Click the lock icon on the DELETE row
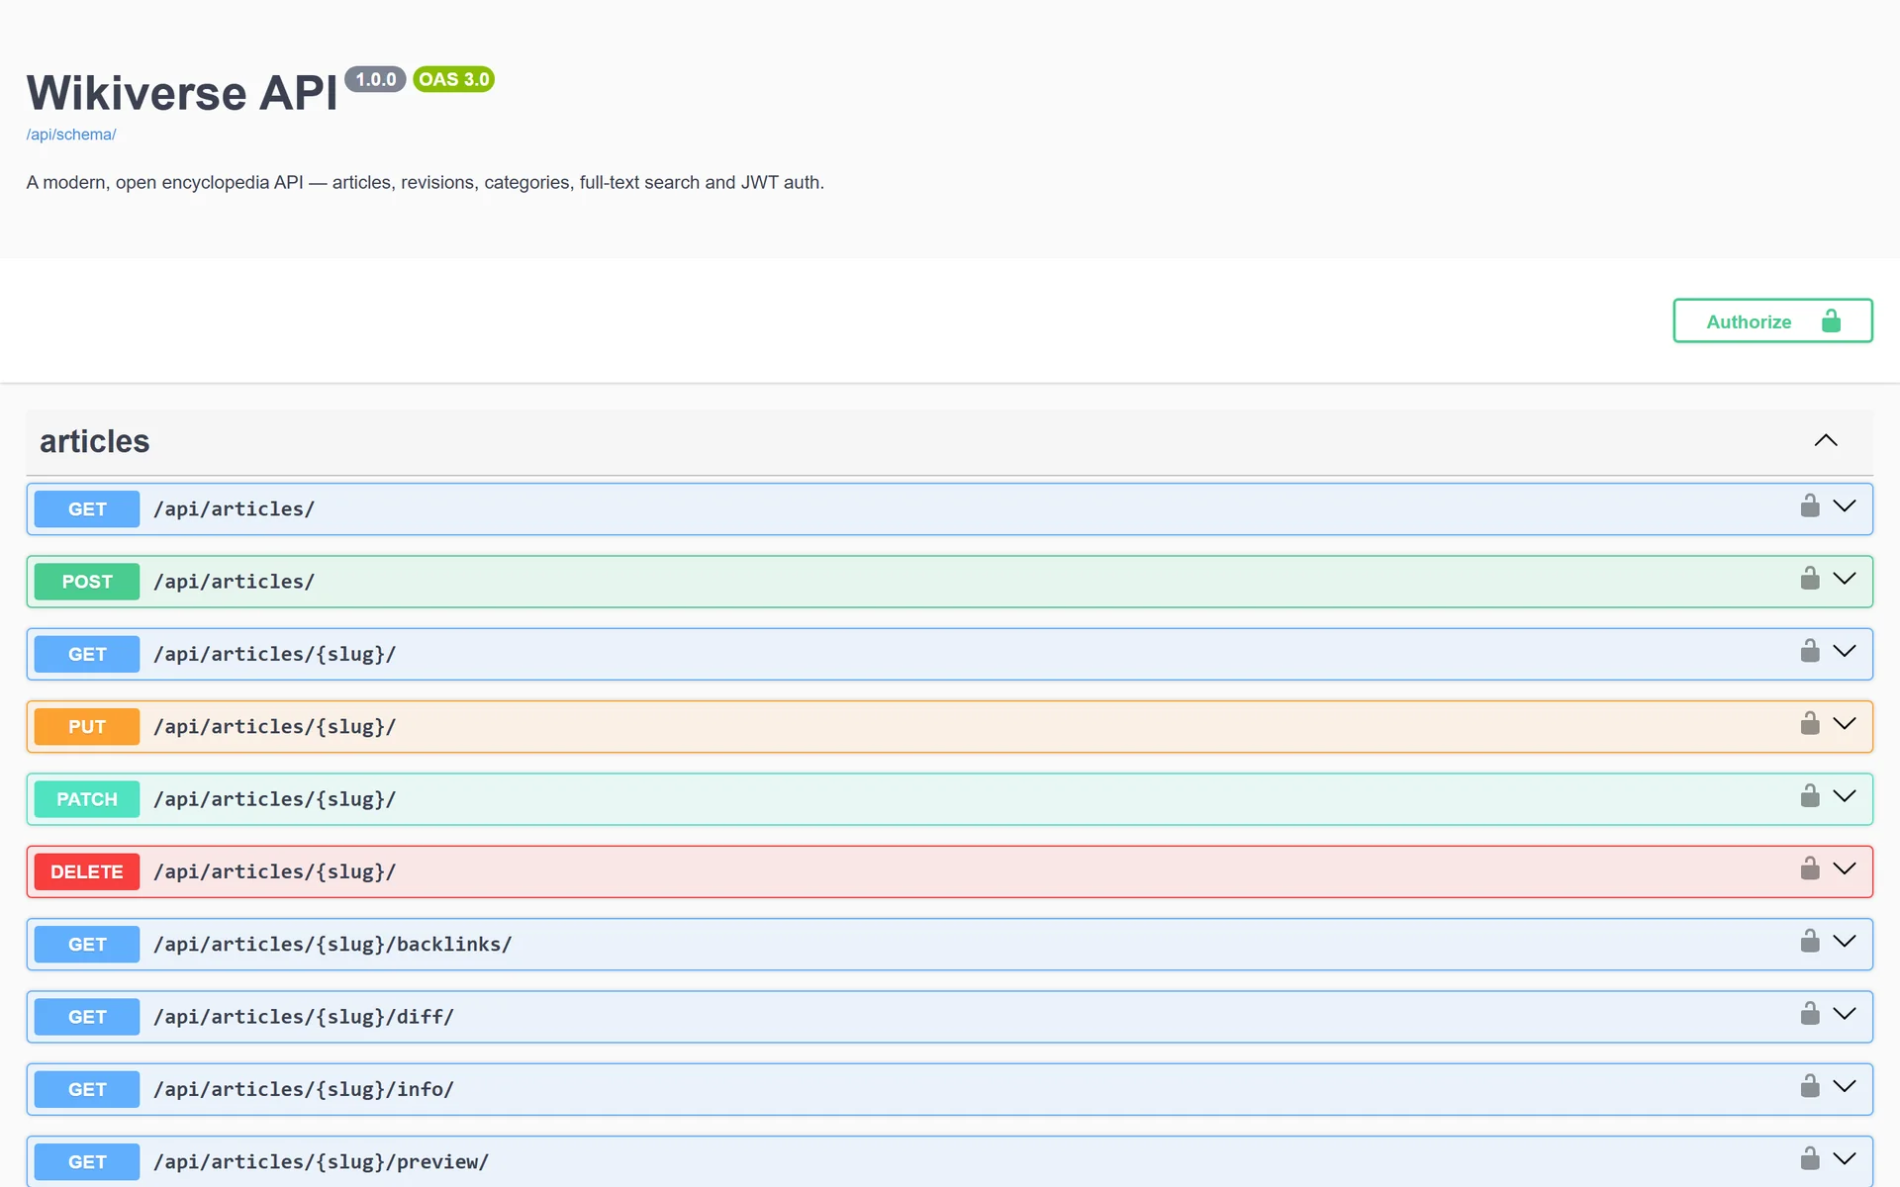Image resolution: width=1900 pixels, height=1187 pixels. pos(1810,868)
